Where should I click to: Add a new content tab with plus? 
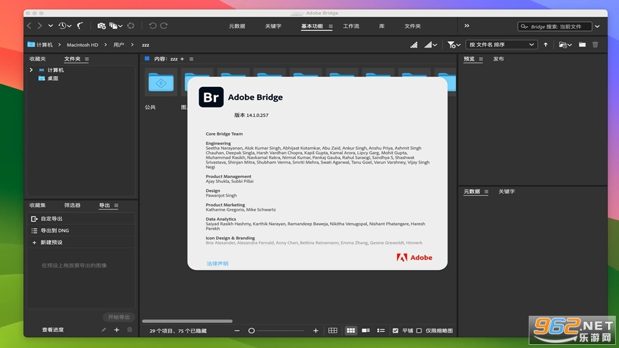click(x=182, y=59)
